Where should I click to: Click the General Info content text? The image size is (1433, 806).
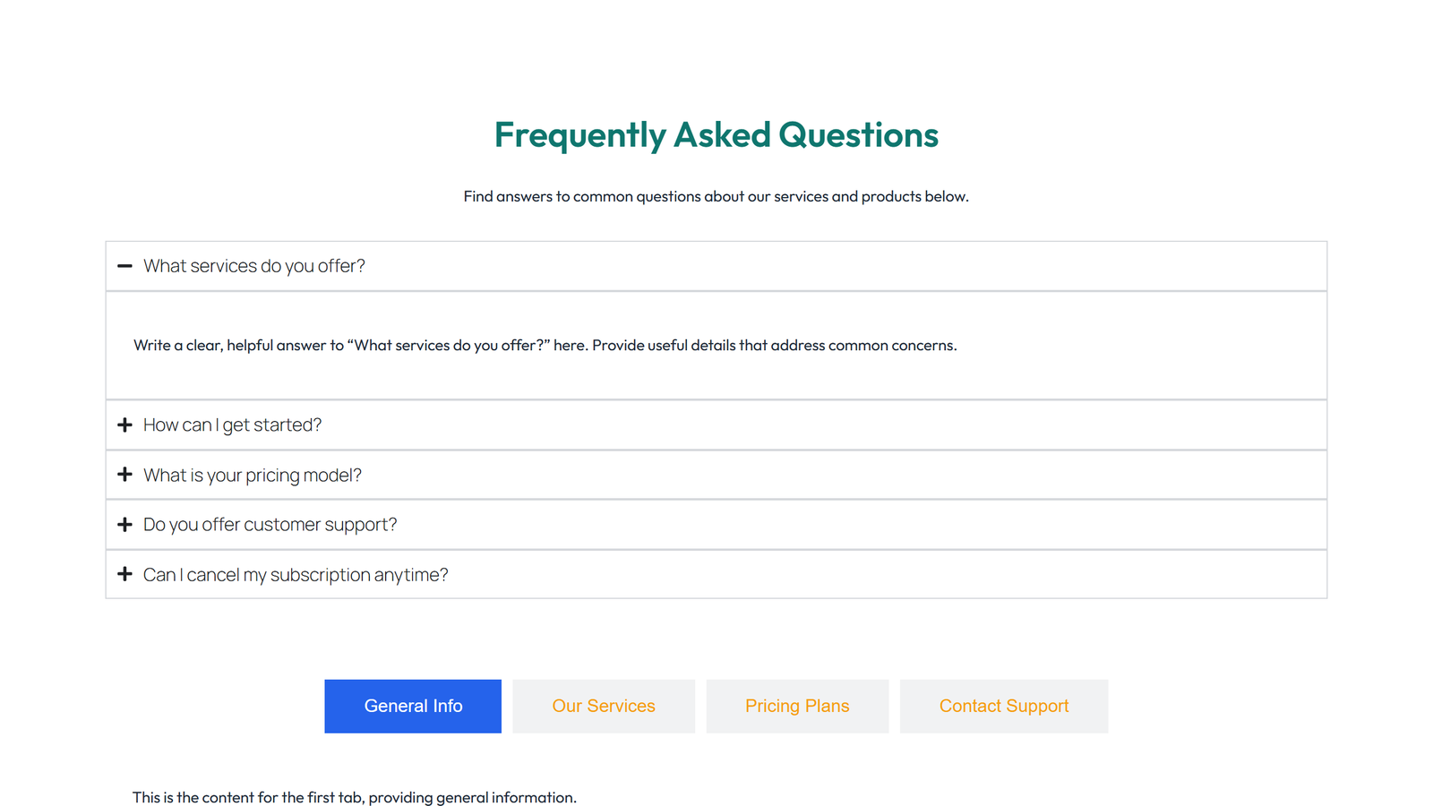(355, 797)
